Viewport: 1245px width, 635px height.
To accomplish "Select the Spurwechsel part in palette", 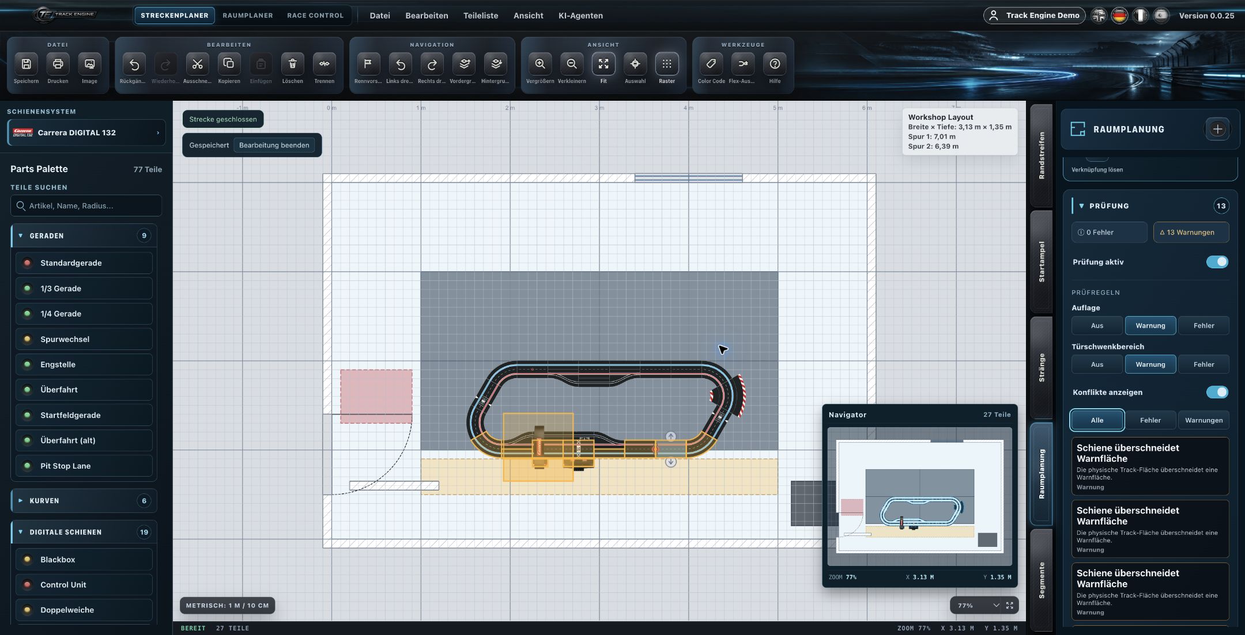I will click(x=84, y=339).
